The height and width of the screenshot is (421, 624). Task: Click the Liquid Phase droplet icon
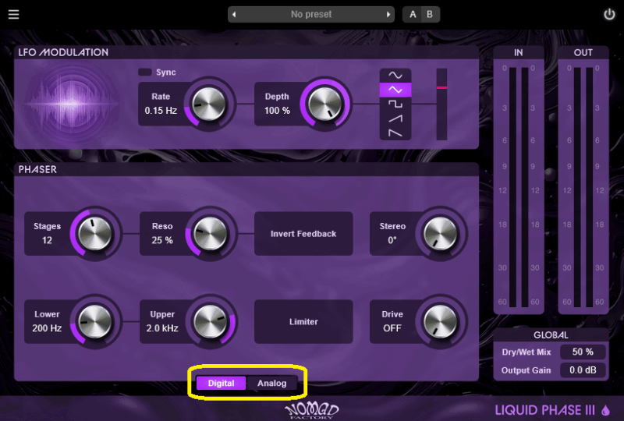tap(606, 410)
